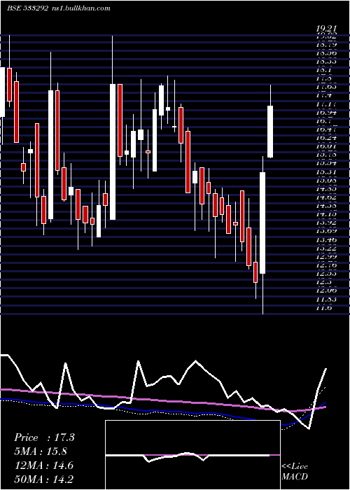The width and height of the screenshot is (350, 490).
Task: Click the '15.31' price axis label
Action: coord(326,172)
